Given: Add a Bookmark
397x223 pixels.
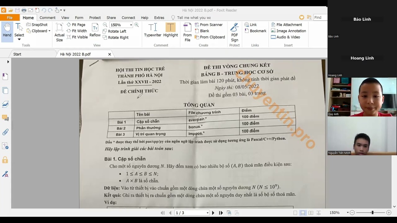Looking at the screenshot, I should [x=255, y=31].
